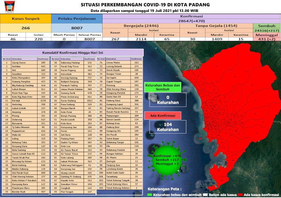The image size is (281, 198).
Task: Select row 104 'Teluk Kabung Selatan'
Action: pyautogui.click(x=119, y=188)
